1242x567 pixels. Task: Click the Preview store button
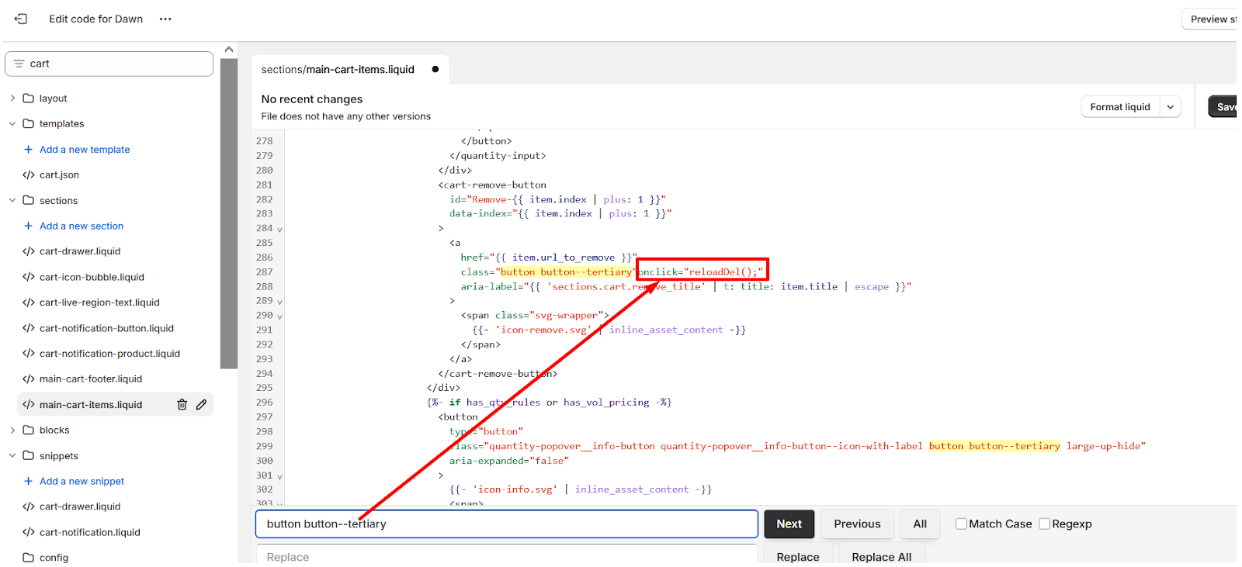tap(1211, 19)
